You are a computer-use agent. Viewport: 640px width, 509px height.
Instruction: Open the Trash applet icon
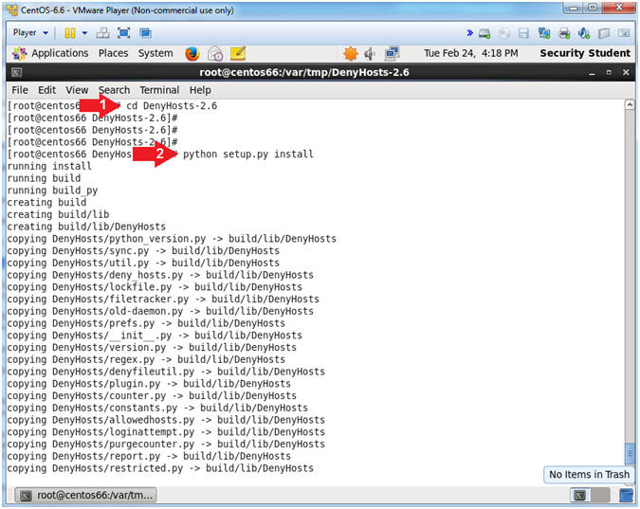[x=626, y=496]
